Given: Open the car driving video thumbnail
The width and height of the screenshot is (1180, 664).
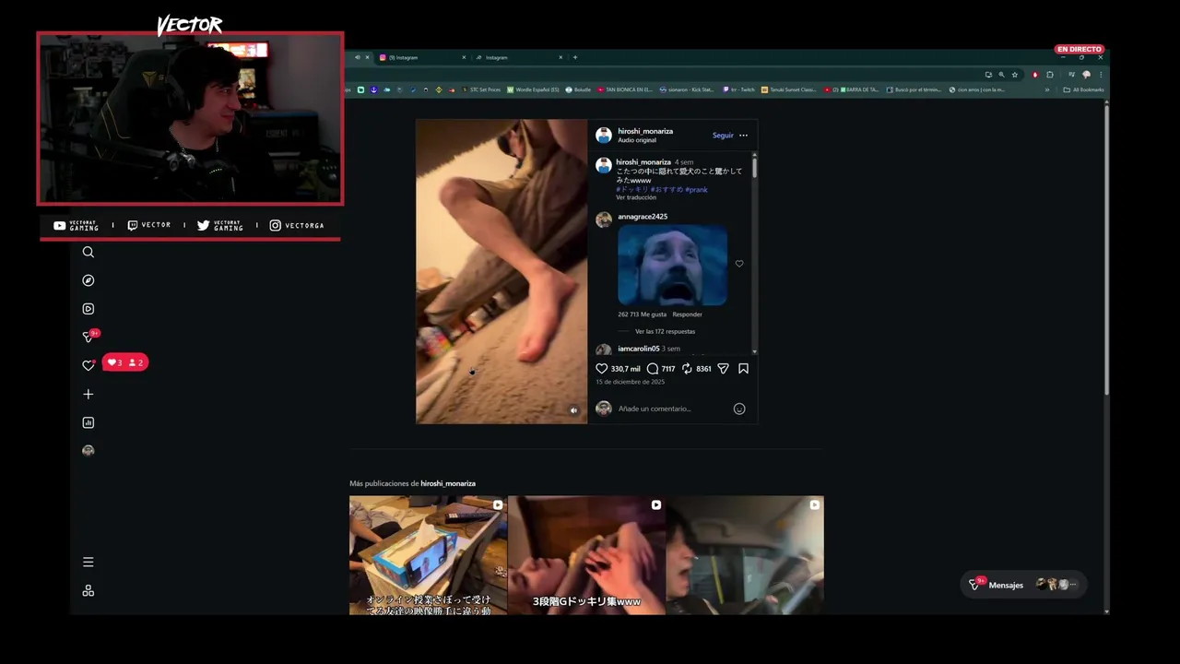Looking at the screenshot, I should 745,555.
